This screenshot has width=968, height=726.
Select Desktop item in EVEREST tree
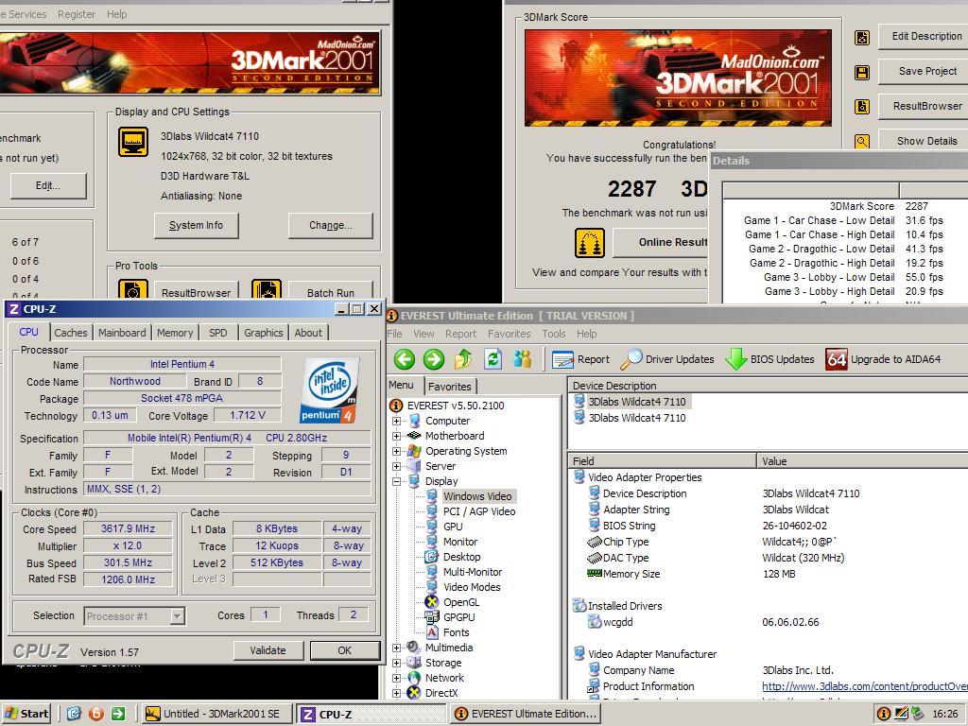[x=461, y=557]
